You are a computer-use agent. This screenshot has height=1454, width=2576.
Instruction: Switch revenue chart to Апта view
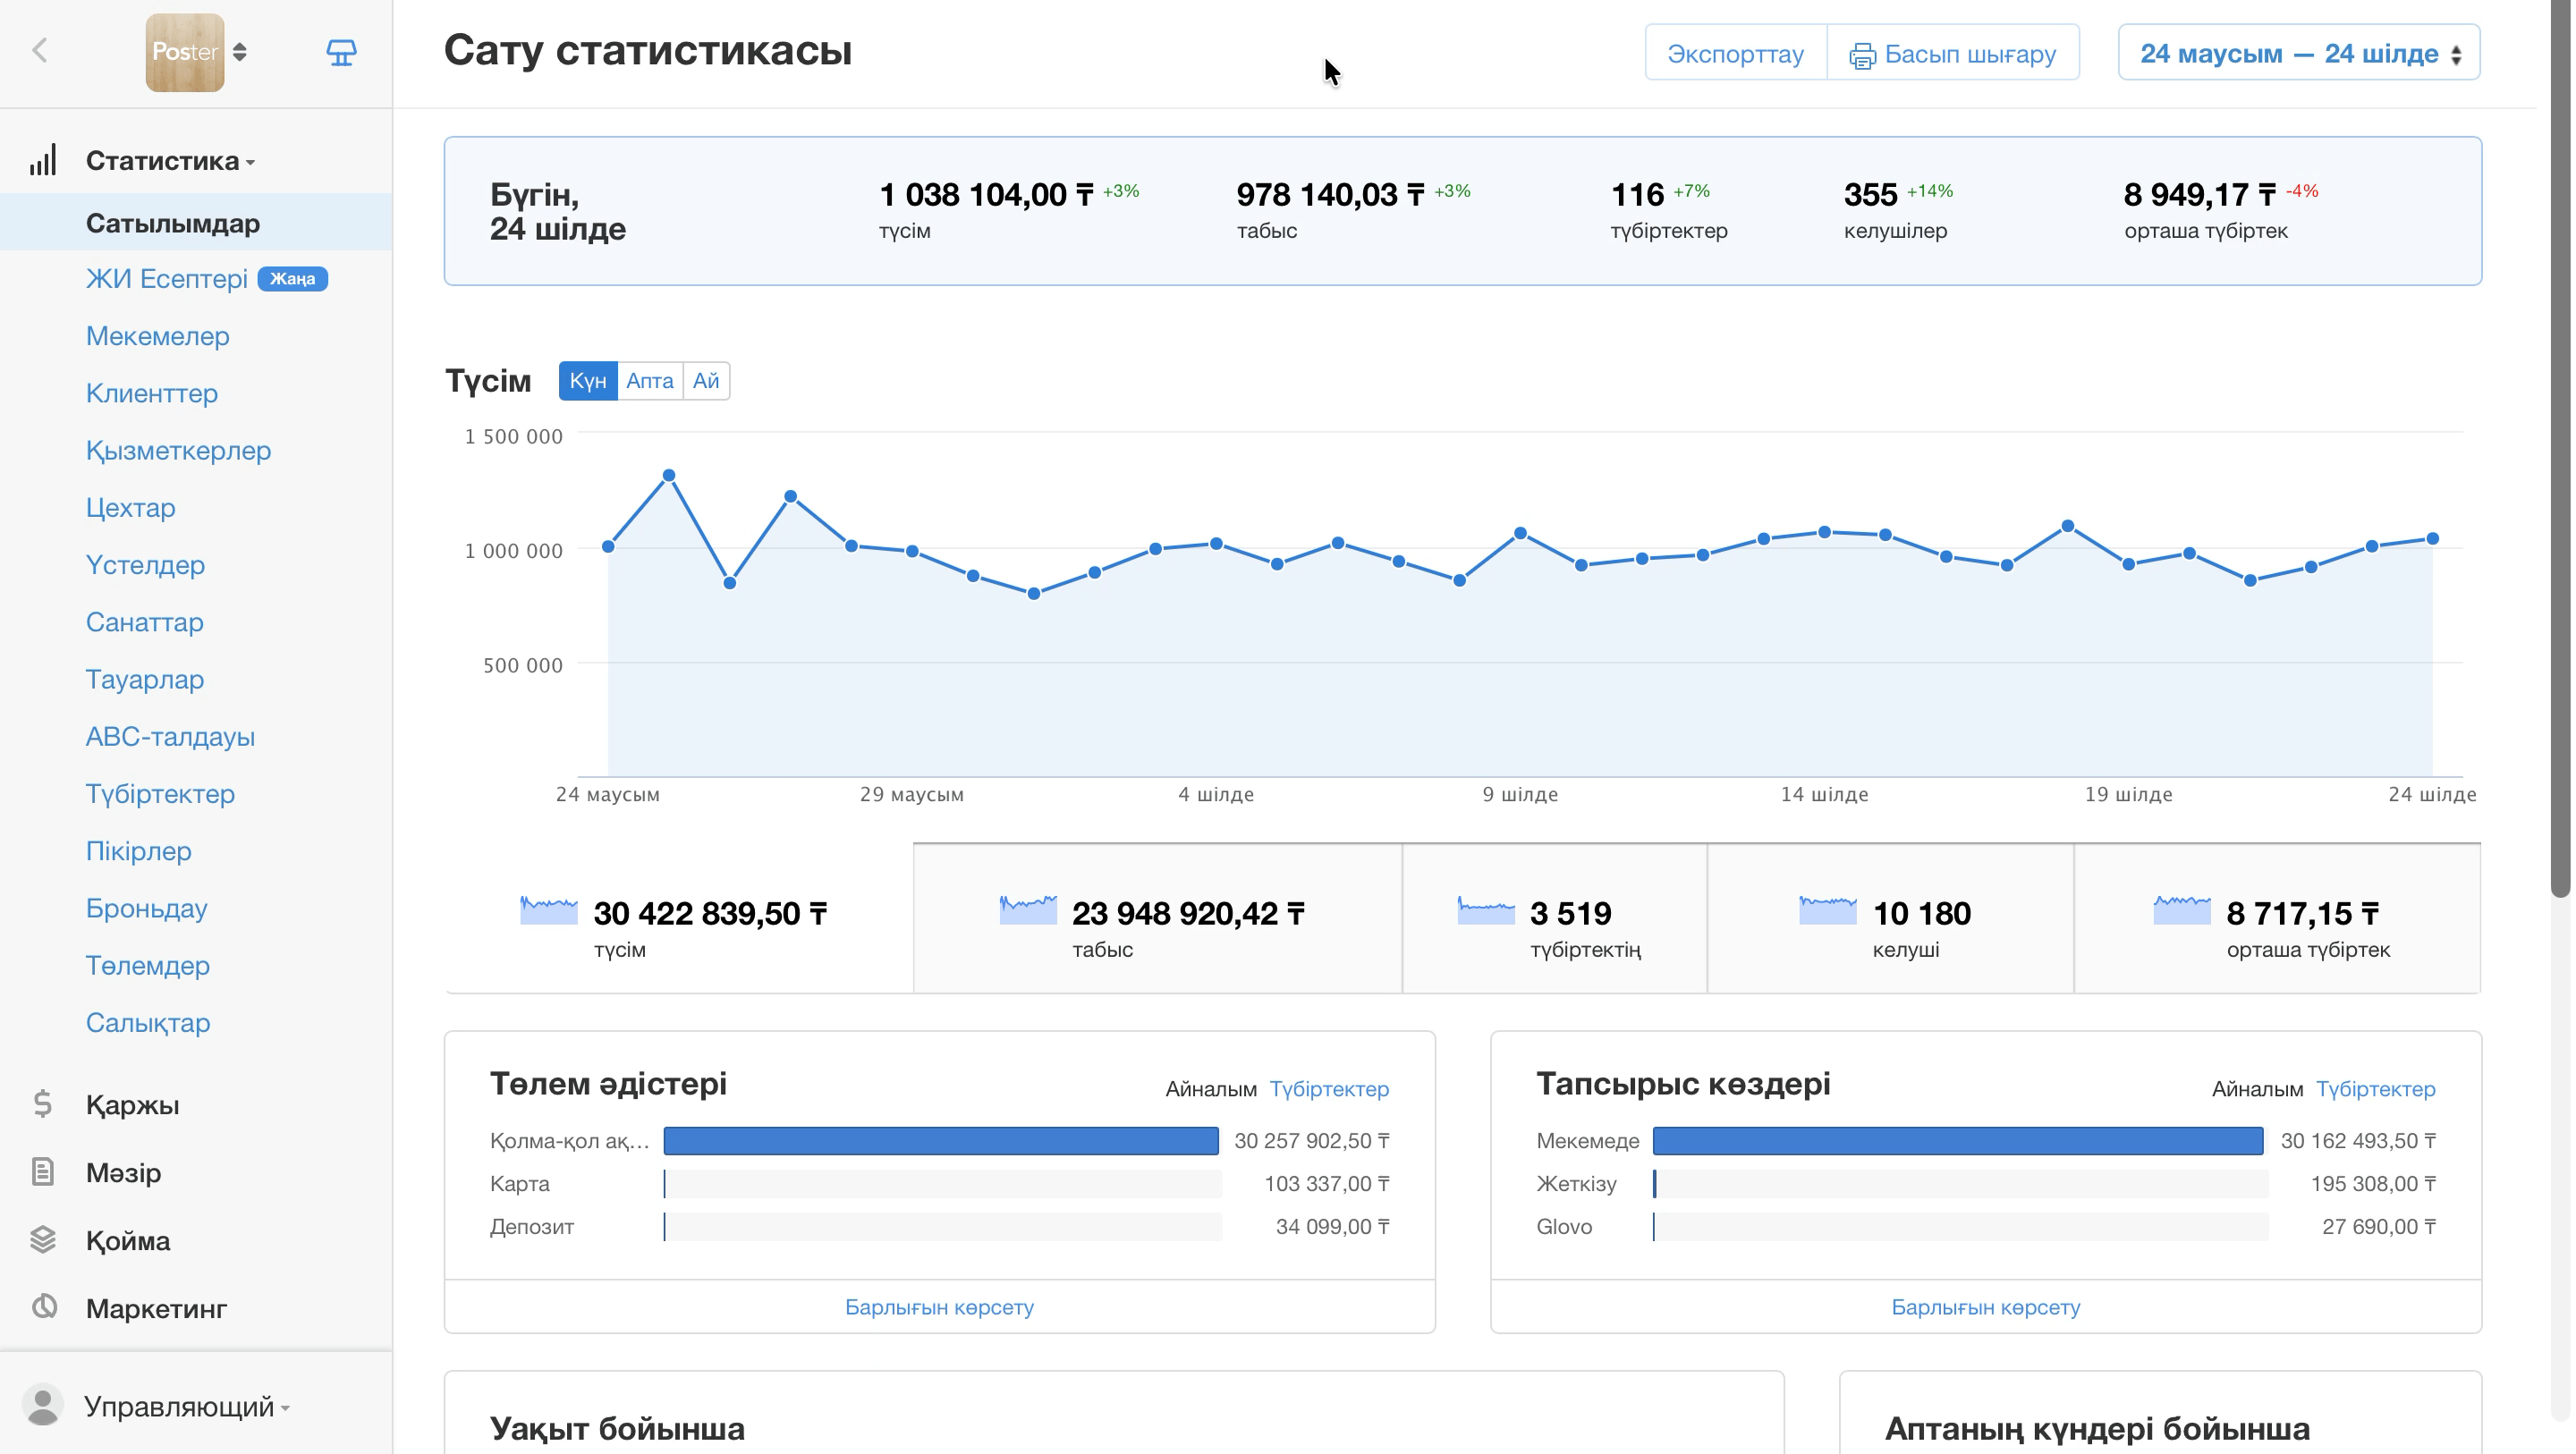click(650, 381)
